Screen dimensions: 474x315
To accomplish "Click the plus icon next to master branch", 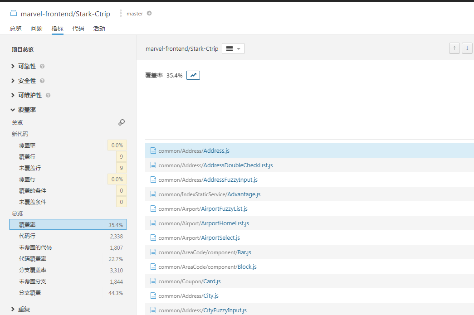I will [149, 14].
